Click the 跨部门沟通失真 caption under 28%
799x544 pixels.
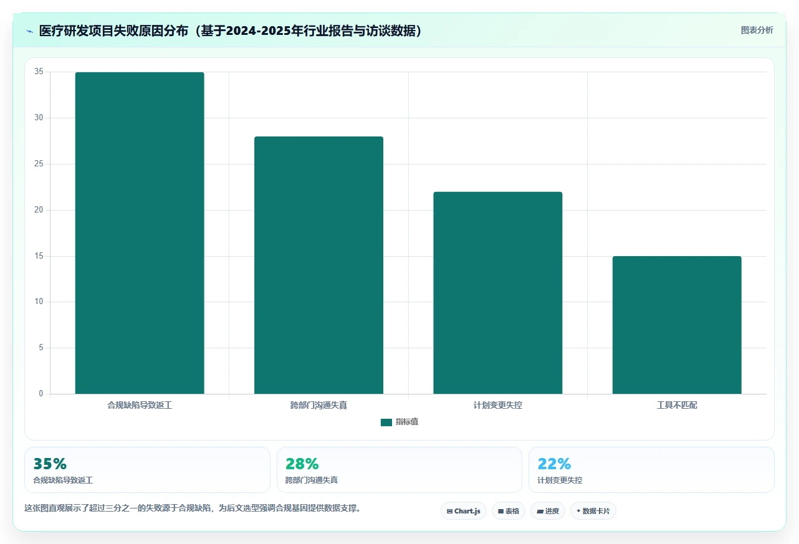pyautogui.click(x=312, y=481)
